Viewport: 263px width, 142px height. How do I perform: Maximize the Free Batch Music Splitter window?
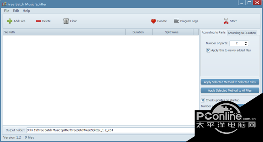249,3
